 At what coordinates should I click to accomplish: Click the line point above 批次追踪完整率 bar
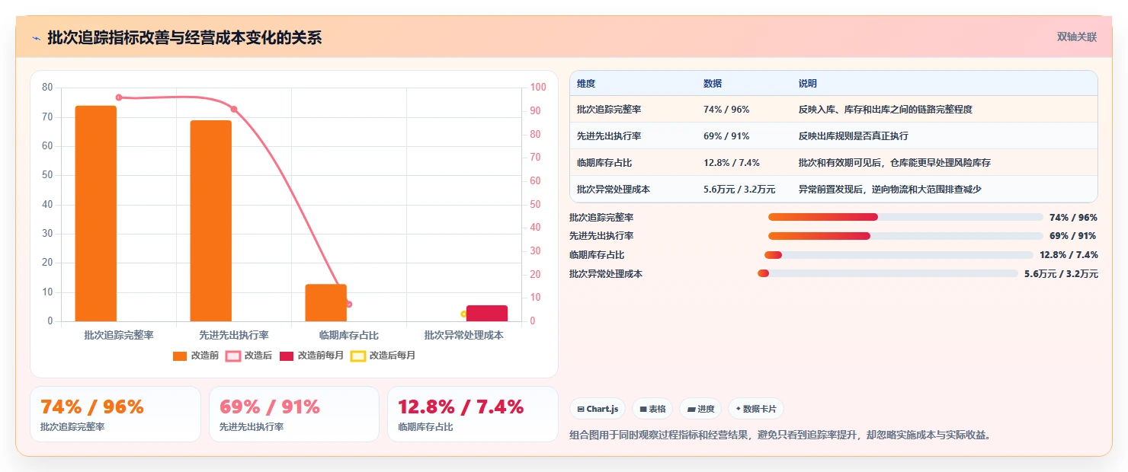pos(119,97)
